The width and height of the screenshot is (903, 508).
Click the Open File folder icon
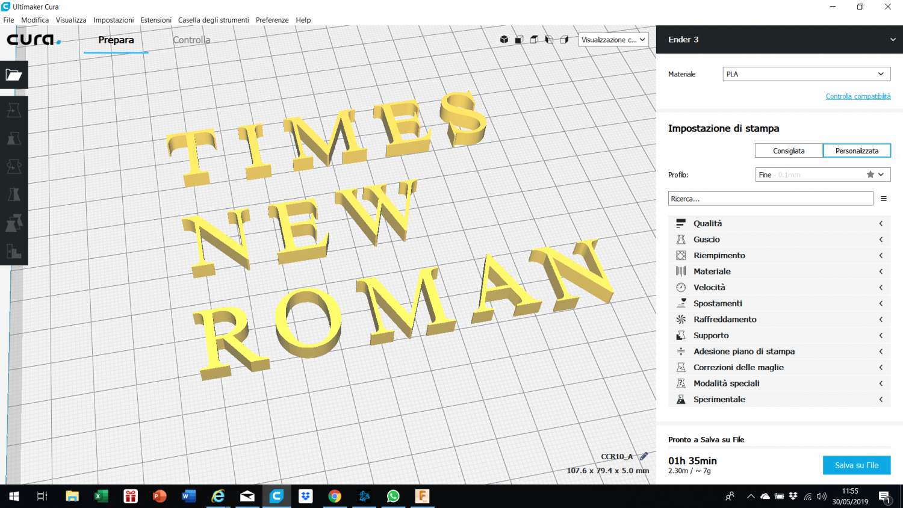(14, 75)
